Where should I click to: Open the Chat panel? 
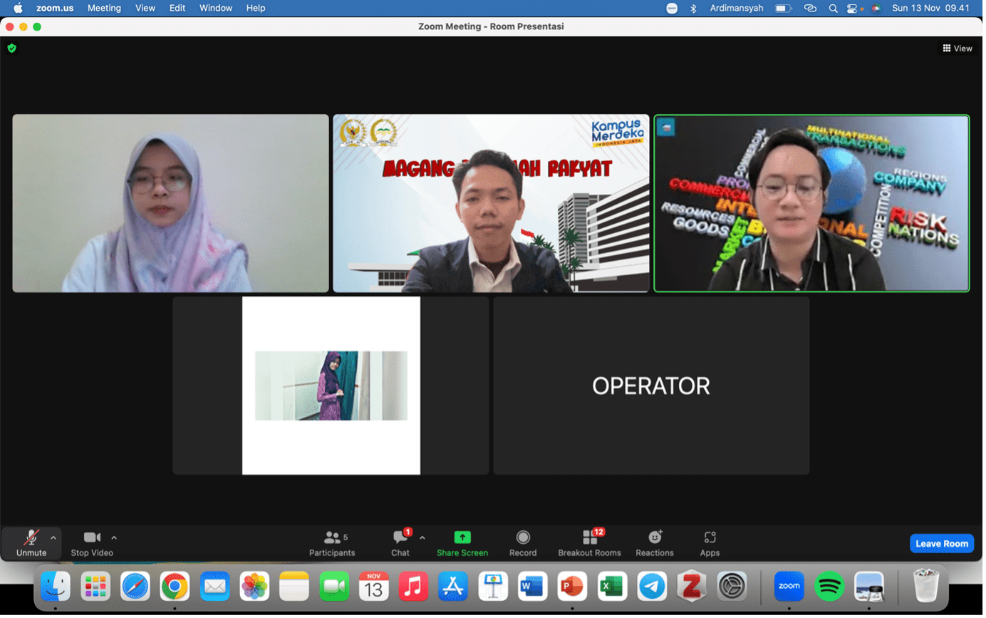pyautogui.click(x=400, y=543)
